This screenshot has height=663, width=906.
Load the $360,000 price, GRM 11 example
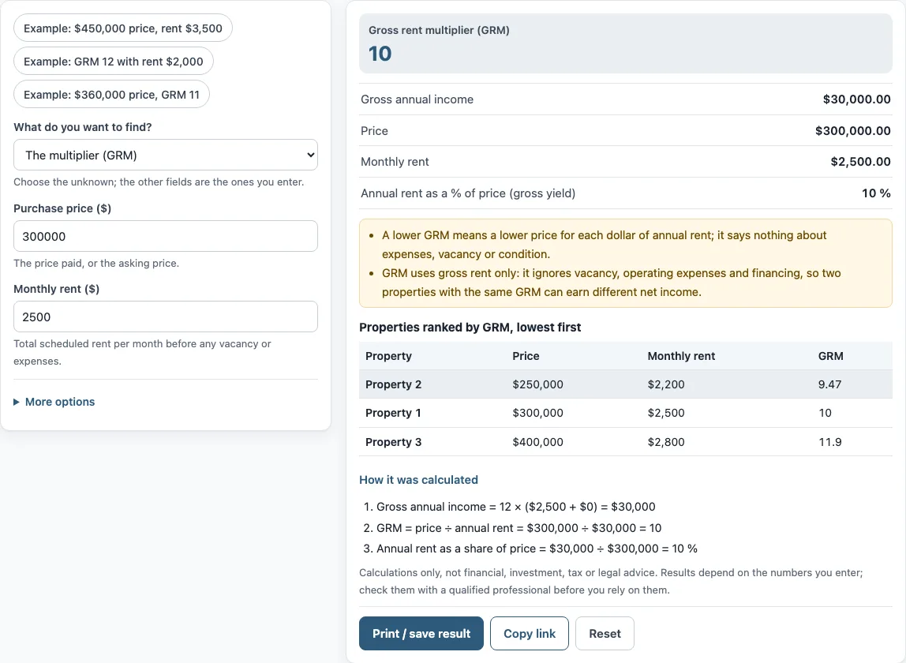tap(111, 94)
